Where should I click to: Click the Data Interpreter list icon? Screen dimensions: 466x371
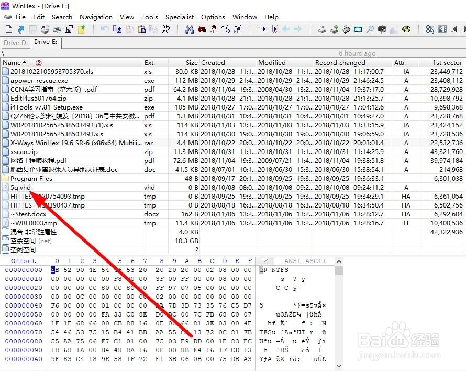pos(442,29)
